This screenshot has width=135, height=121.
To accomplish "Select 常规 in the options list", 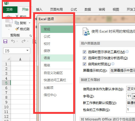I will click(x=57, y=29).
